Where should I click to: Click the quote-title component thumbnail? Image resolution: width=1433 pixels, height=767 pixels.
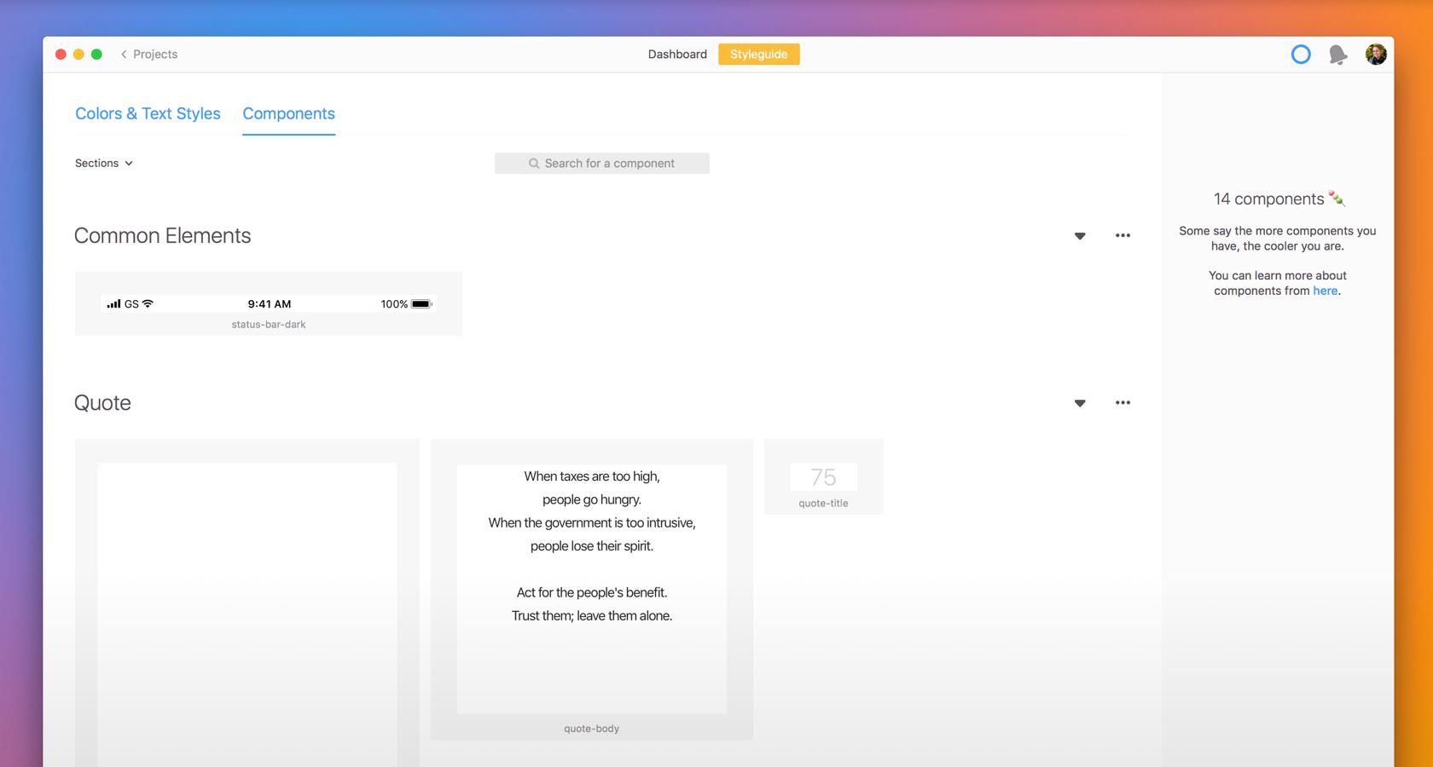click(822, 477)
